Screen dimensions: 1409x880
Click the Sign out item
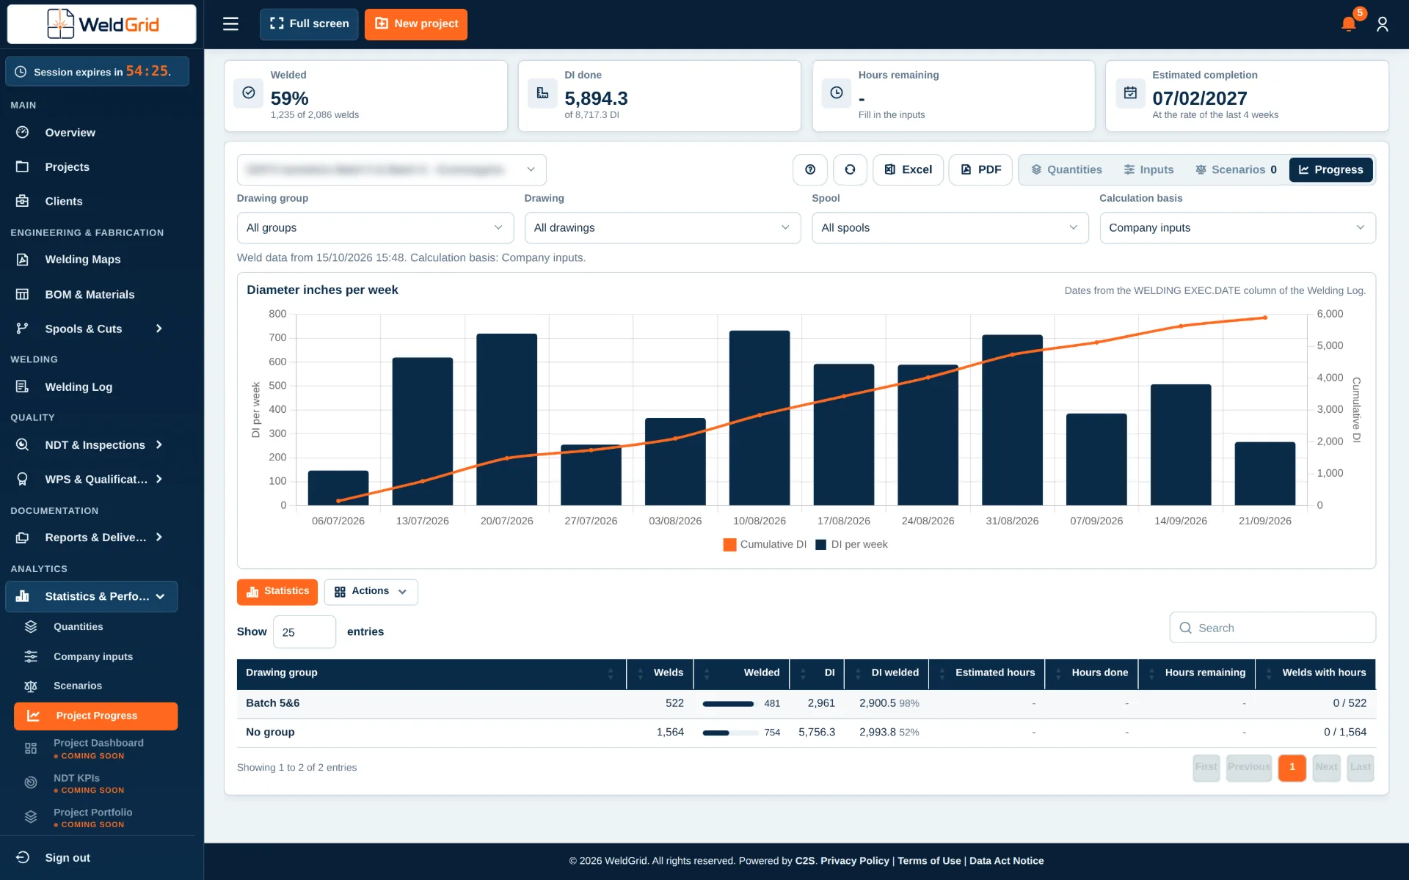click(68, 857)
